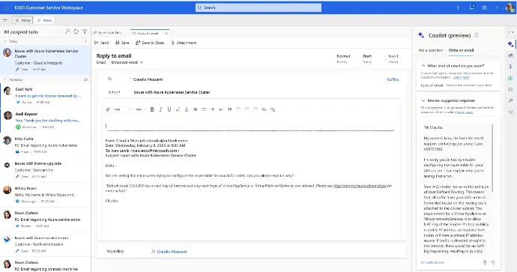Filter the assigned tasks list
Viewport: 517px width, 272px height.
pos(85,31)
